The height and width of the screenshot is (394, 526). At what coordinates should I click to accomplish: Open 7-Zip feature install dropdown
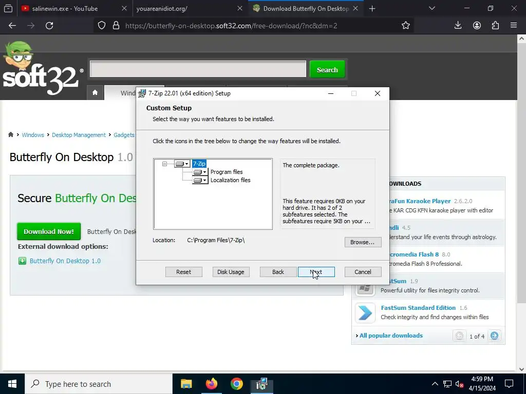(182, 164)
